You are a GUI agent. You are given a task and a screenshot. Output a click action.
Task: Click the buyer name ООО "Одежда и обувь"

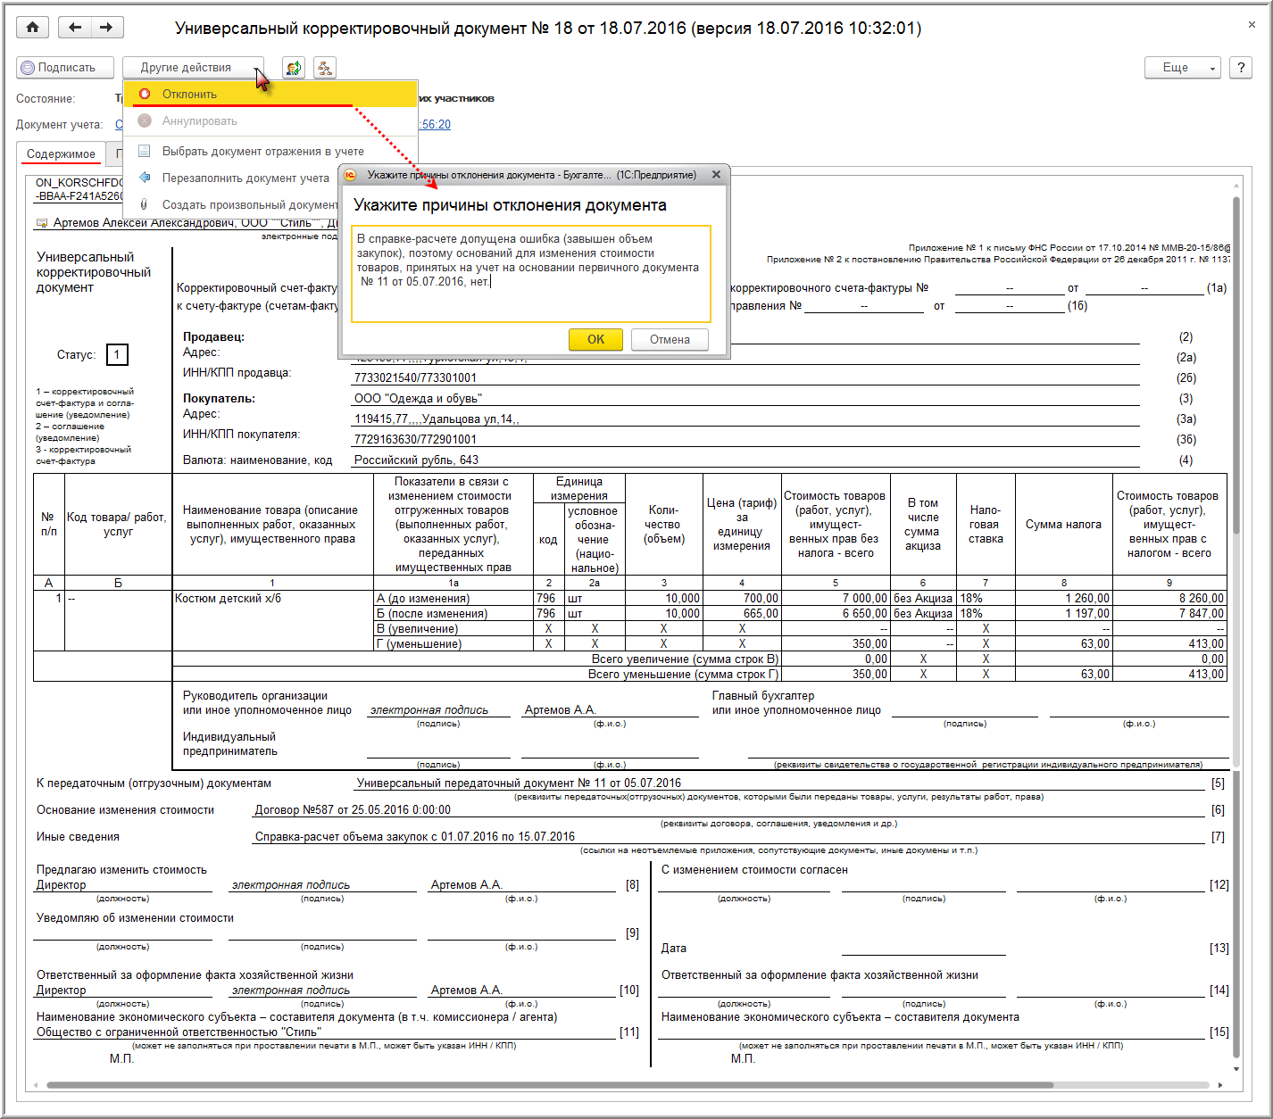tap(418, 399)
